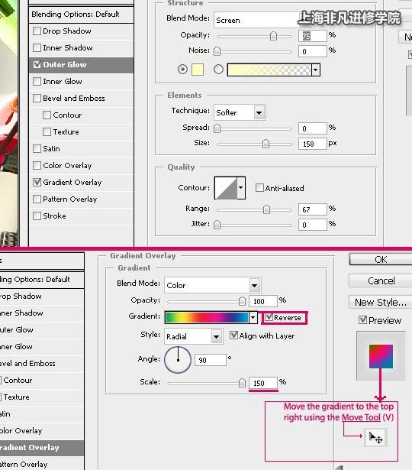This screenshot has width=412, height=470.
Task: Toggle the Reverse gradient checkbox
Action: pos(269,317)
